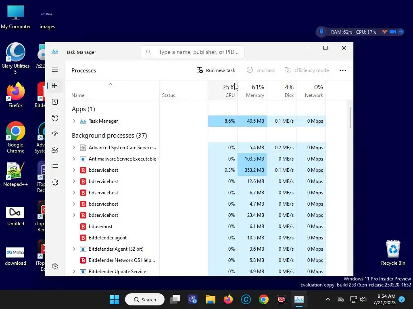This screenshot has width=413, height=309.
Task: Click the three-dot more options button
Action: (x=343, y=70)
